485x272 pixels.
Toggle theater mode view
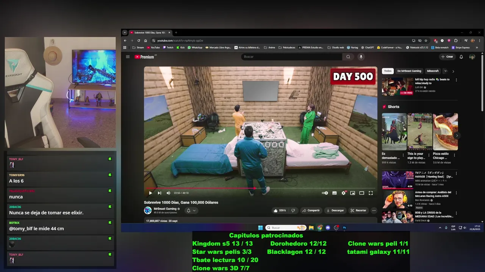click(x=361, y=193)
